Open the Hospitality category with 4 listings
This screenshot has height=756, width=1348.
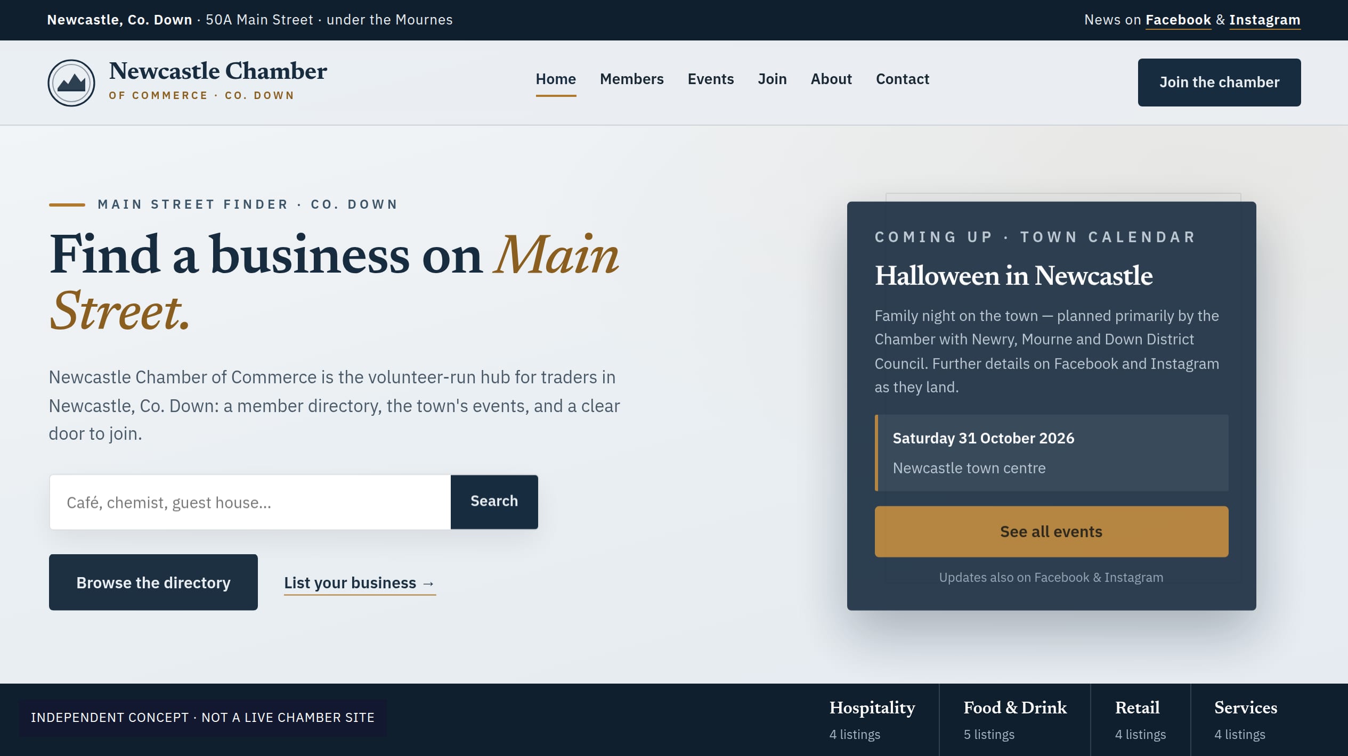click(872, 720)
